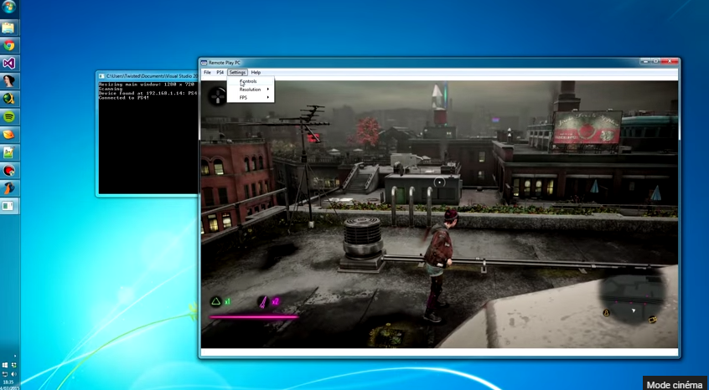Open Help menu in Remote Play PC
The height and width of the screenshot is (390, 709).
[256, 72]
